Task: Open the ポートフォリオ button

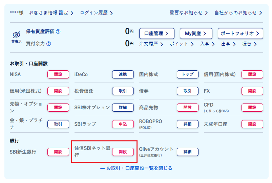Action: tap(240, 33)
